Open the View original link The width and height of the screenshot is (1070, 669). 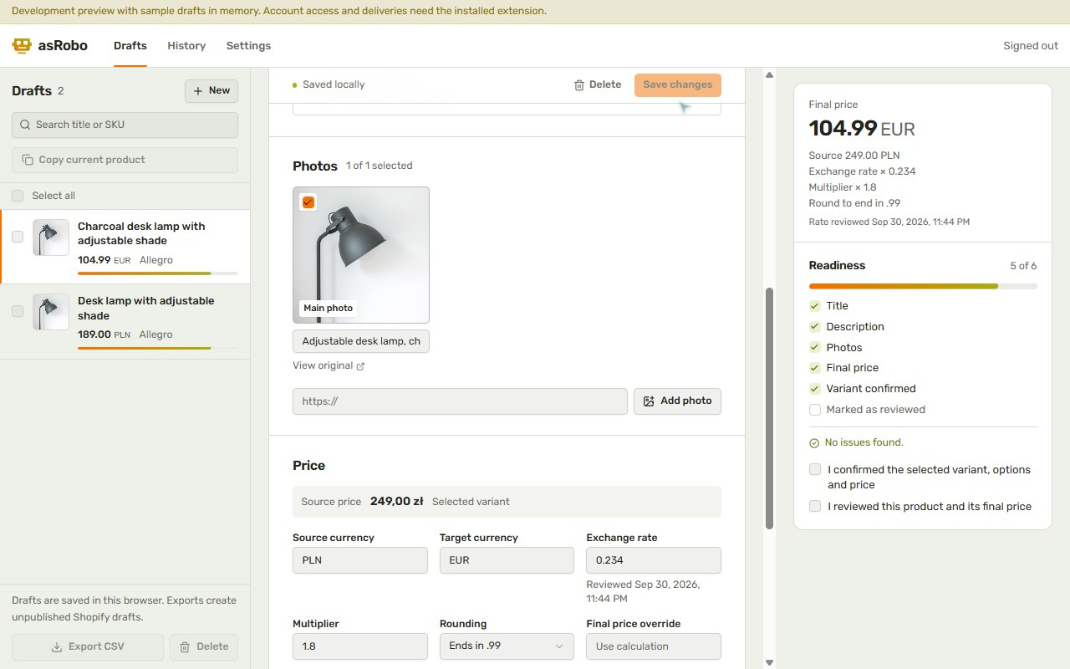[329, 366]
